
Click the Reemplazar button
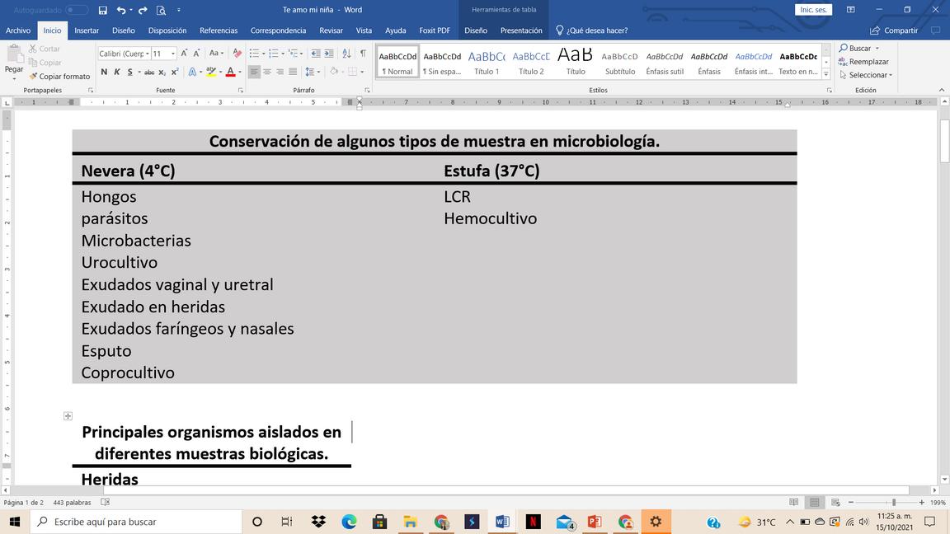click(863, 61)
